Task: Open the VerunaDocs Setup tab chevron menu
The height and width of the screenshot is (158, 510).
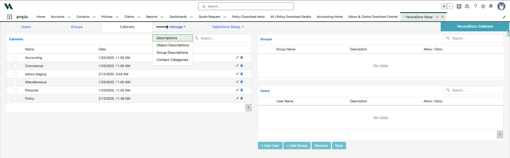Action: pos(437,17)
